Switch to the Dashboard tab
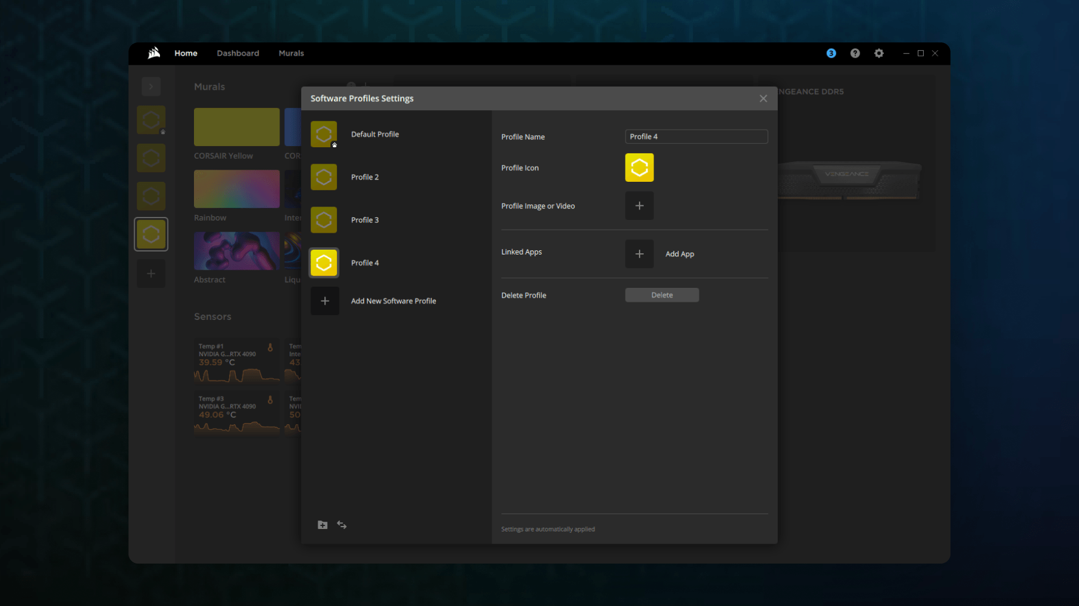This screenshot has width=1079, height=606. tap(238, 53)
